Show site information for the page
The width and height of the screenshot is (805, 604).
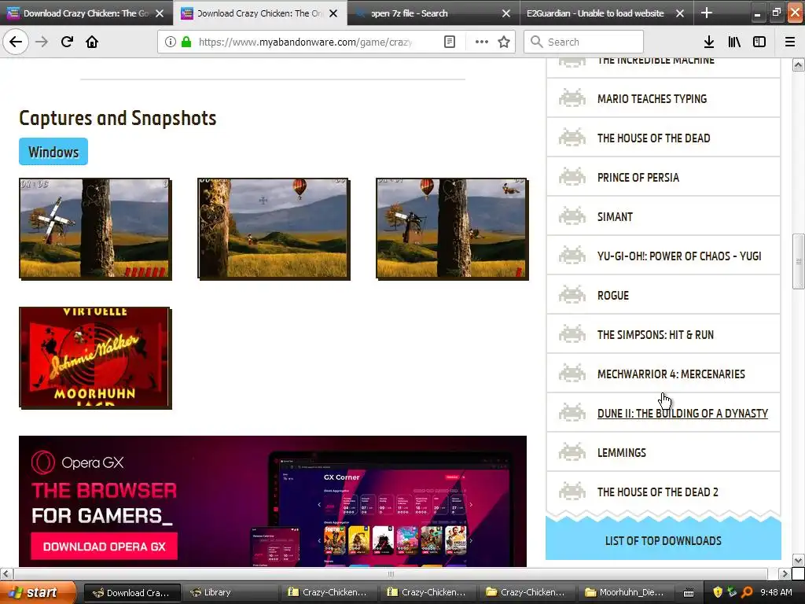pyautogui.click(x=171, y=42)
